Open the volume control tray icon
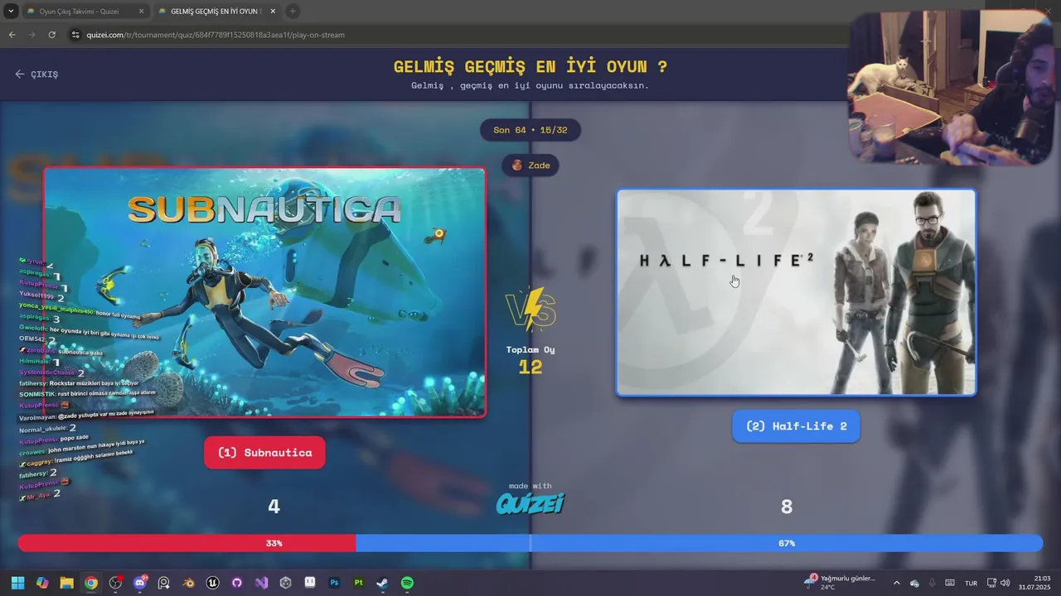The width and height of the screenshot is (1061, 596). tap(1005, 583)
